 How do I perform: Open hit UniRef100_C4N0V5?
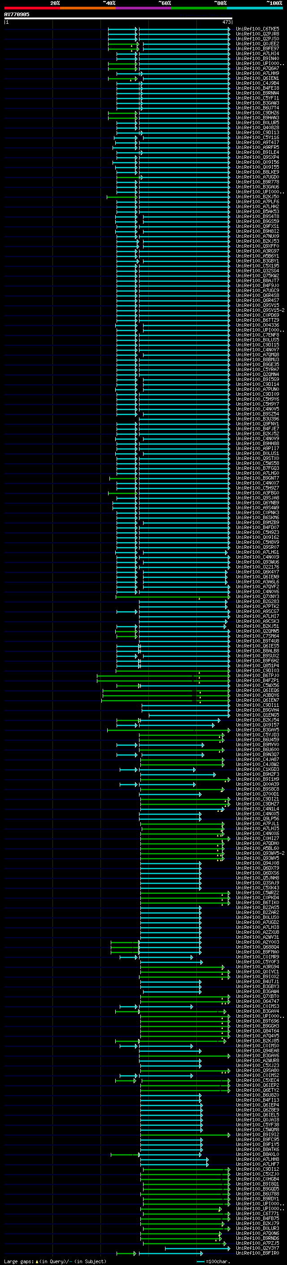coord(257,409)
